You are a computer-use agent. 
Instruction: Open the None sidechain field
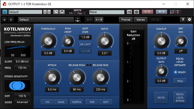point(107,12)
